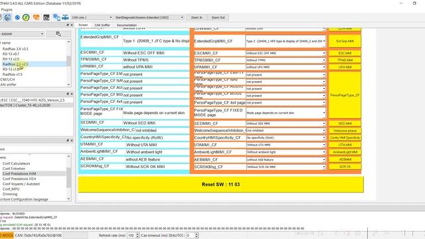
Task: Select R0-13 v2.0 in the list
Action: [x=11, y=59]
